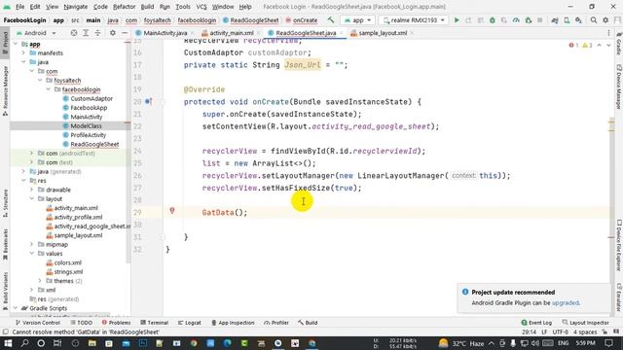Open the Android project view dropdown
Viewport: 623px width, 350px height.
point(36,33)
